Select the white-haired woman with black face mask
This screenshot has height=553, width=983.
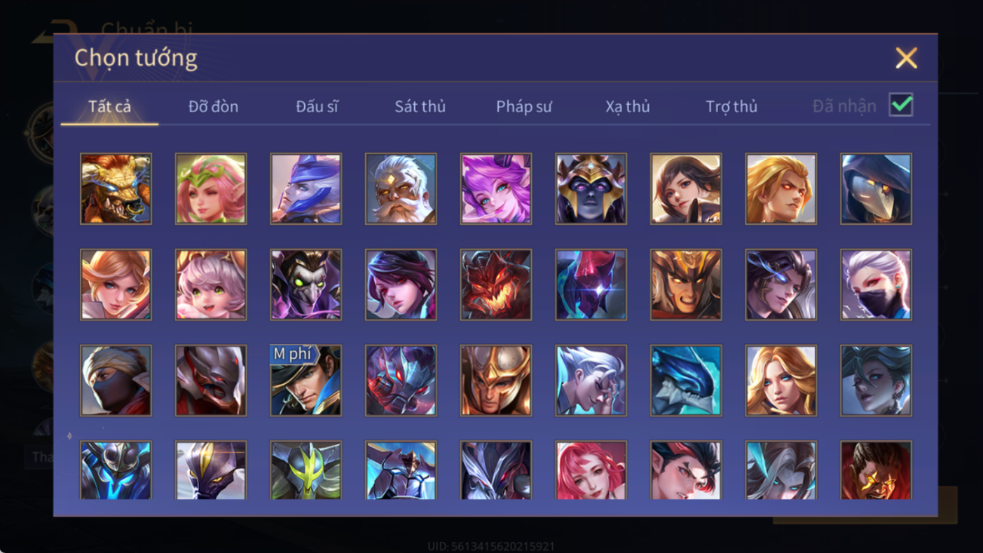[876, 285]
